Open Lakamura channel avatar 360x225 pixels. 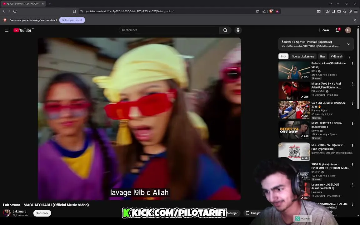pyautogui.click(x=7, y=213)
